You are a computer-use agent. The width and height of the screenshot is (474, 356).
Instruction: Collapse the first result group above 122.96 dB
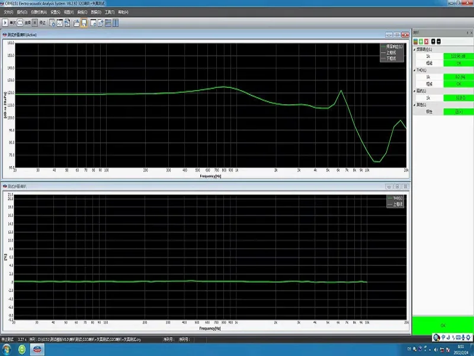pyautogui.click(x=415, y=49)
